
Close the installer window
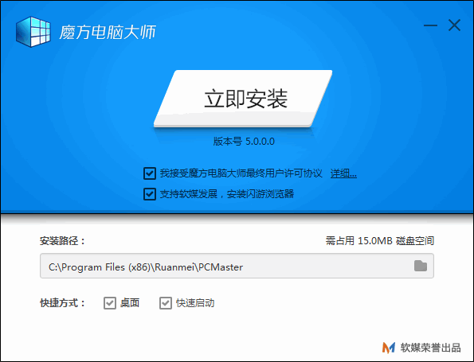click(x=454, y=25)
